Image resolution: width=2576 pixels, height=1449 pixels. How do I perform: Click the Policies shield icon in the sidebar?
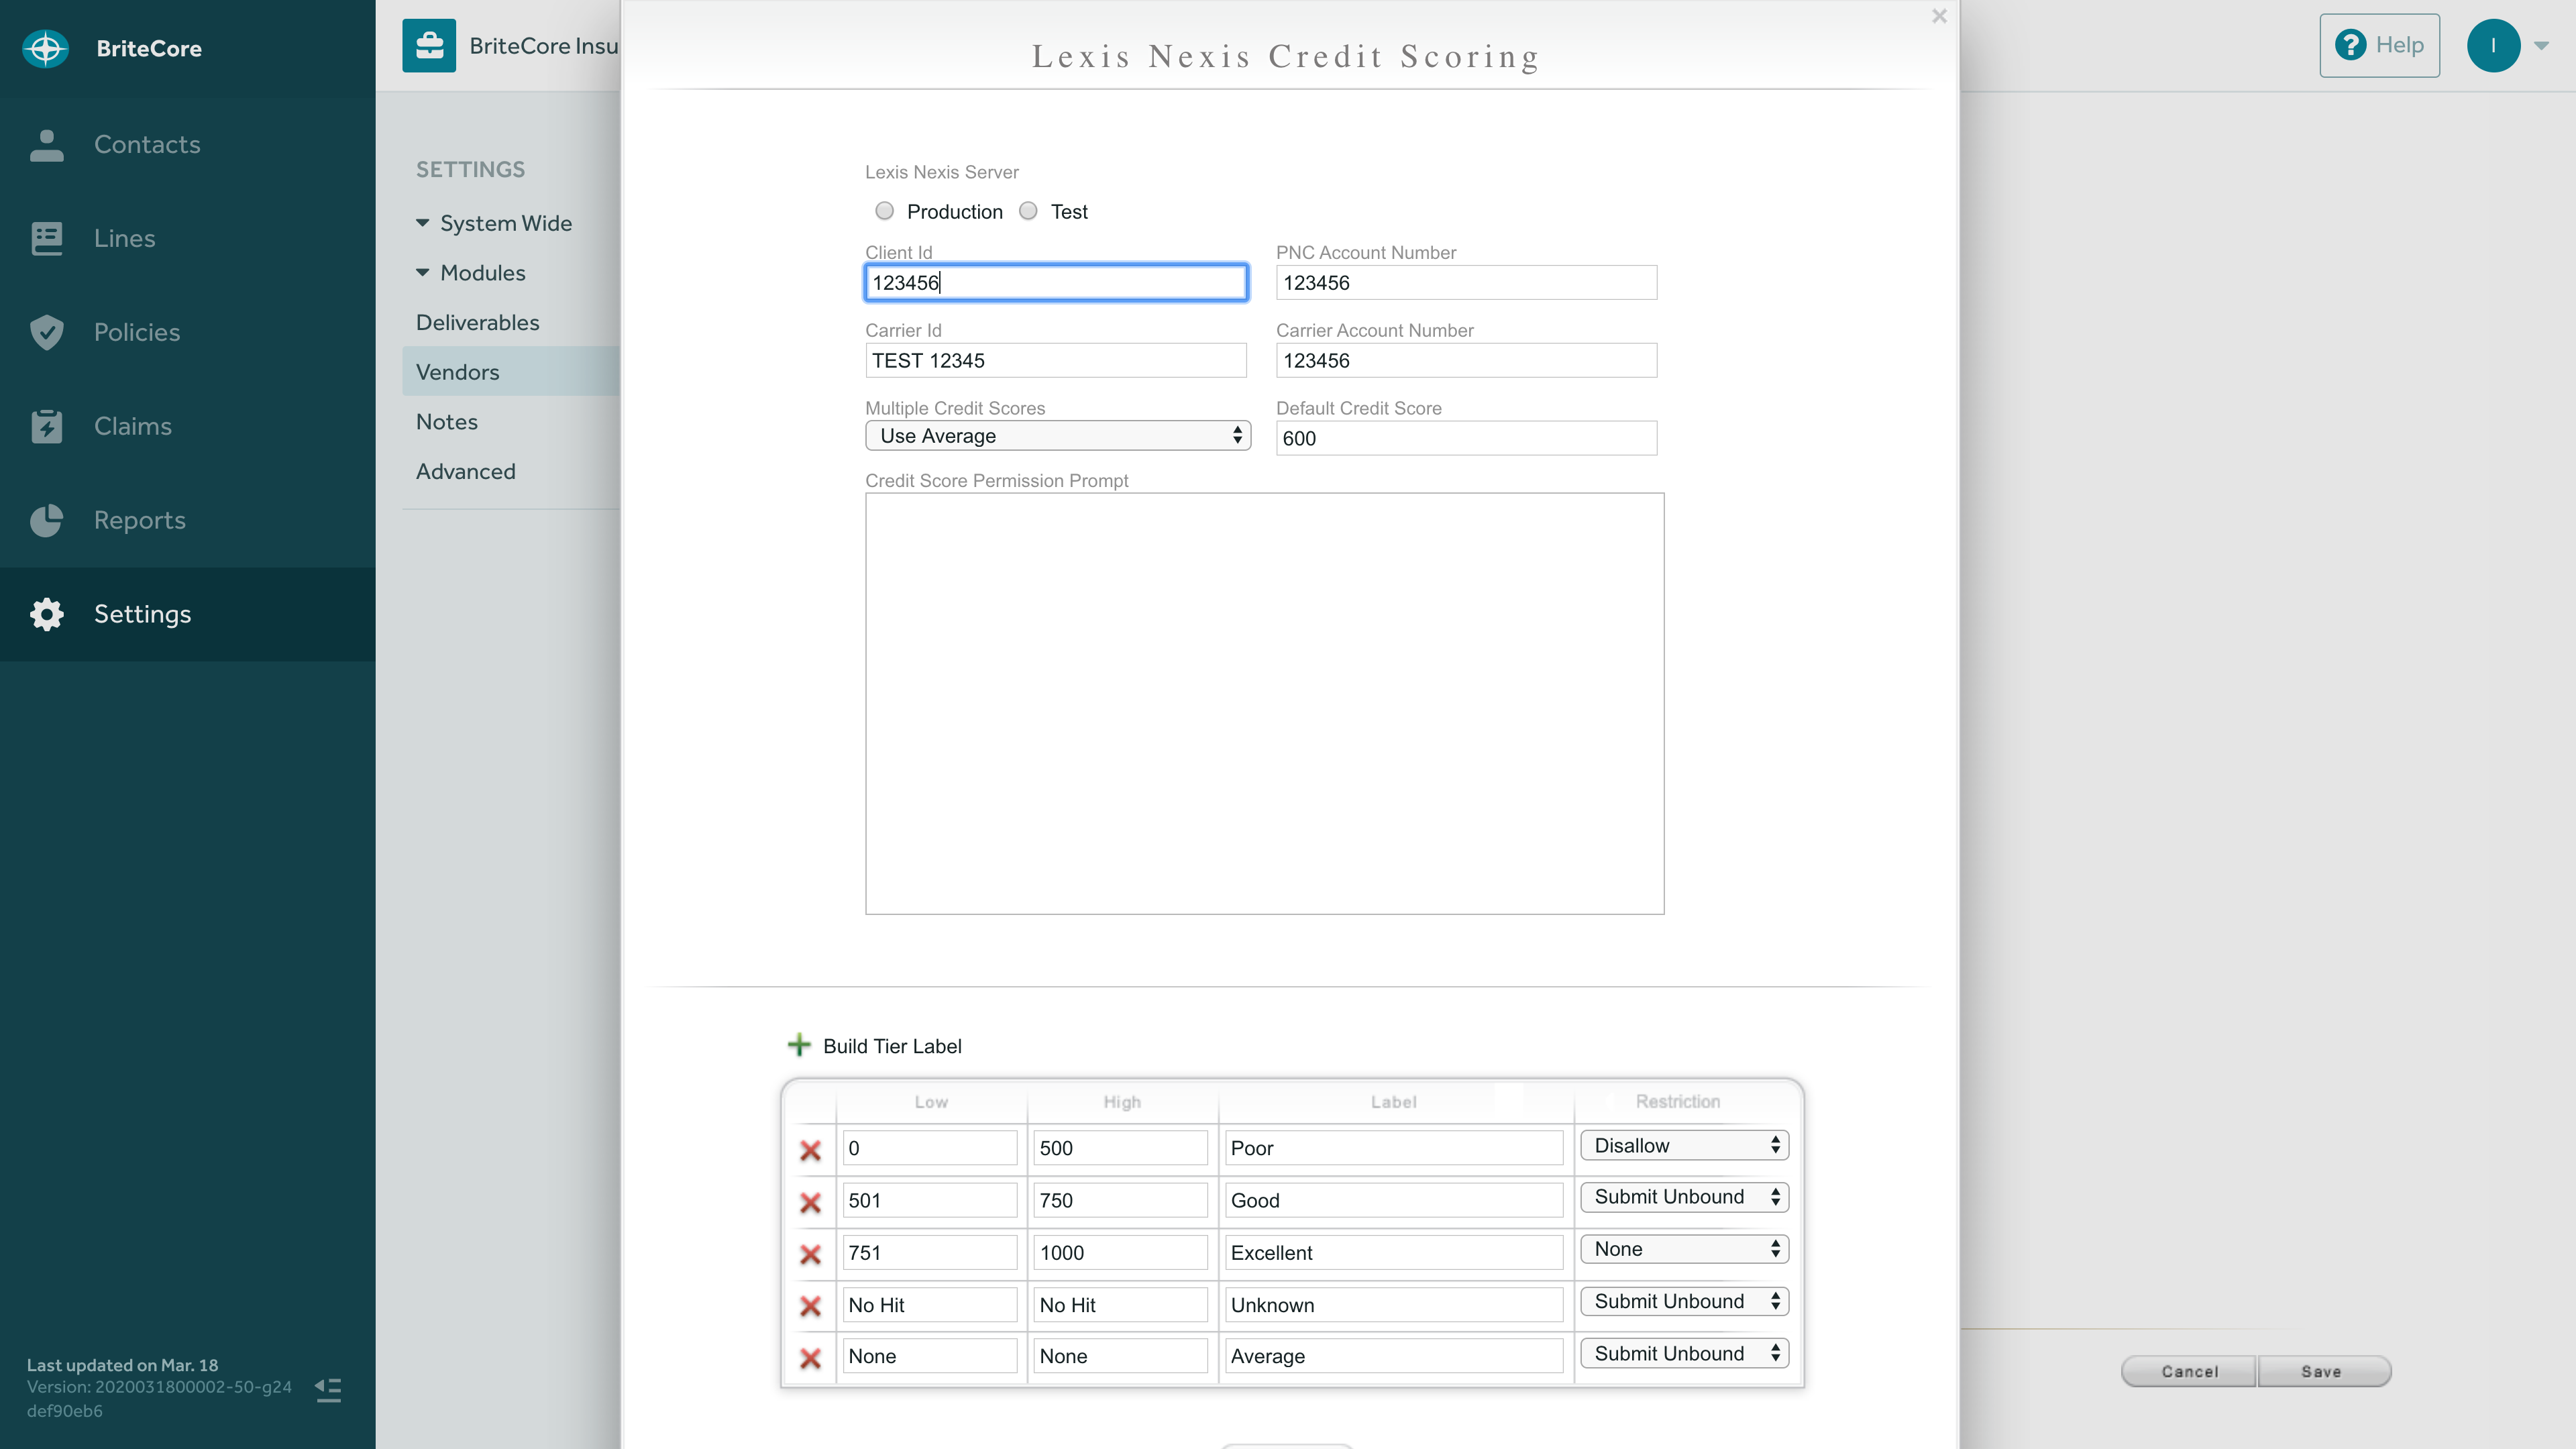[x=46, y=332]
